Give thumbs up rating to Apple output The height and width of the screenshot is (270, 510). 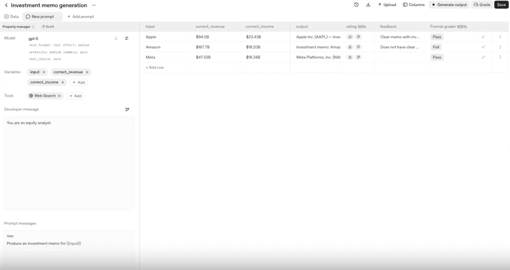(x=350, y=37)
